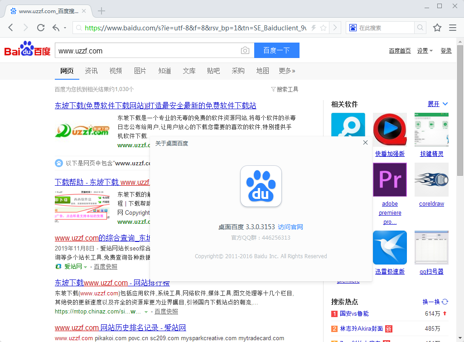464x342 pixels.
Task: Open hot search 国安vs鲁能
Action: click(x=354, y=313)
